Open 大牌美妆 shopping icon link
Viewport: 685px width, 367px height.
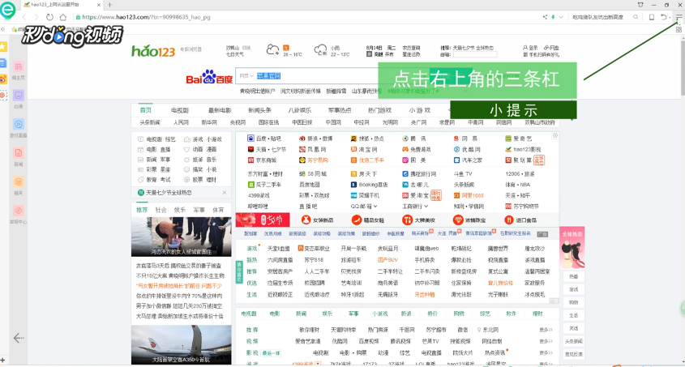pyautogui.click(x=419, y=220)
